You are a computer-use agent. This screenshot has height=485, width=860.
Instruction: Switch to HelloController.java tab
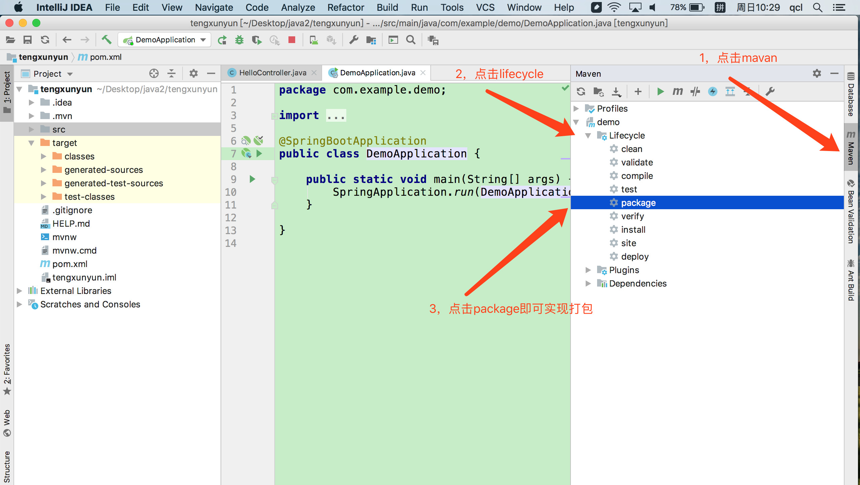click(272, 73)
